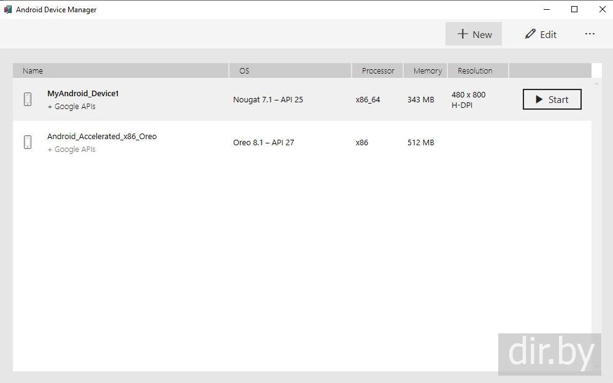This screenshot has width=613, height=383.
Task: Sort by the OS column header
Action: tap(290, 70)
